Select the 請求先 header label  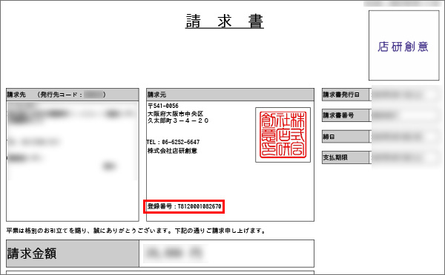tap(16, 95)
